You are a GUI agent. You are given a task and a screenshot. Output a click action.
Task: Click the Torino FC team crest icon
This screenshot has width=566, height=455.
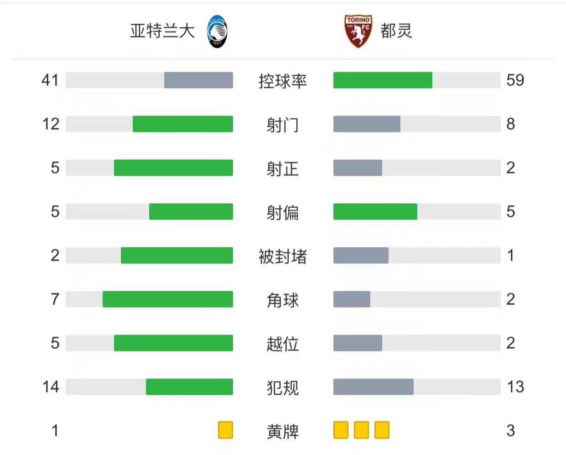358,31
